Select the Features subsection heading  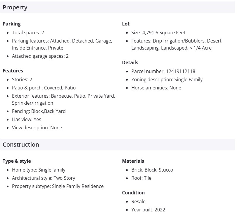point(13,71)
